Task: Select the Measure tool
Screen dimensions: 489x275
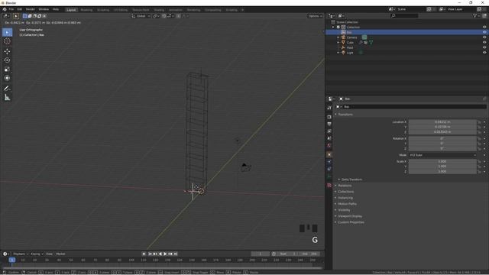Action: (x=7, y=98)
